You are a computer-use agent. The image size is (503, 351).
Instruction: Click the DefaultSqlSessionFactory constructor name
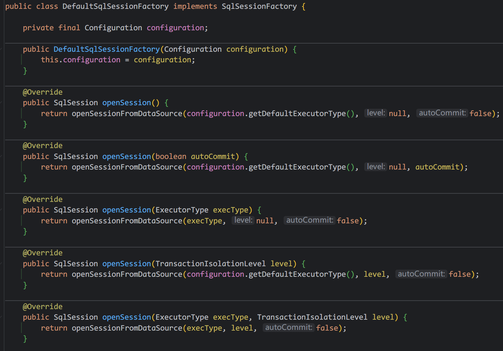[x=106, y=49]
